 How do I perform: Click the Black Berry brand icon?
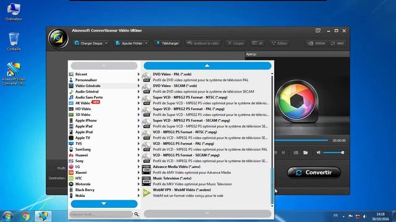[71, 190]
